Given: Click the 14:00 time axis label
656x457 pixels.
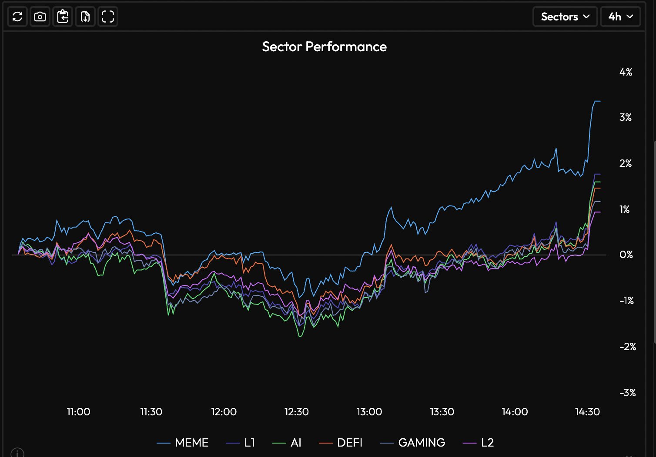Looking at the screenshot, I should [x=515, y=412].
